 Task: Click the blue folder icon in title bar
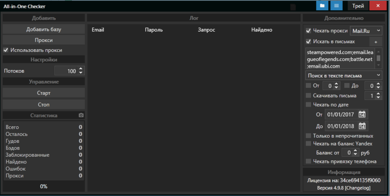click(x=322, y=6)
